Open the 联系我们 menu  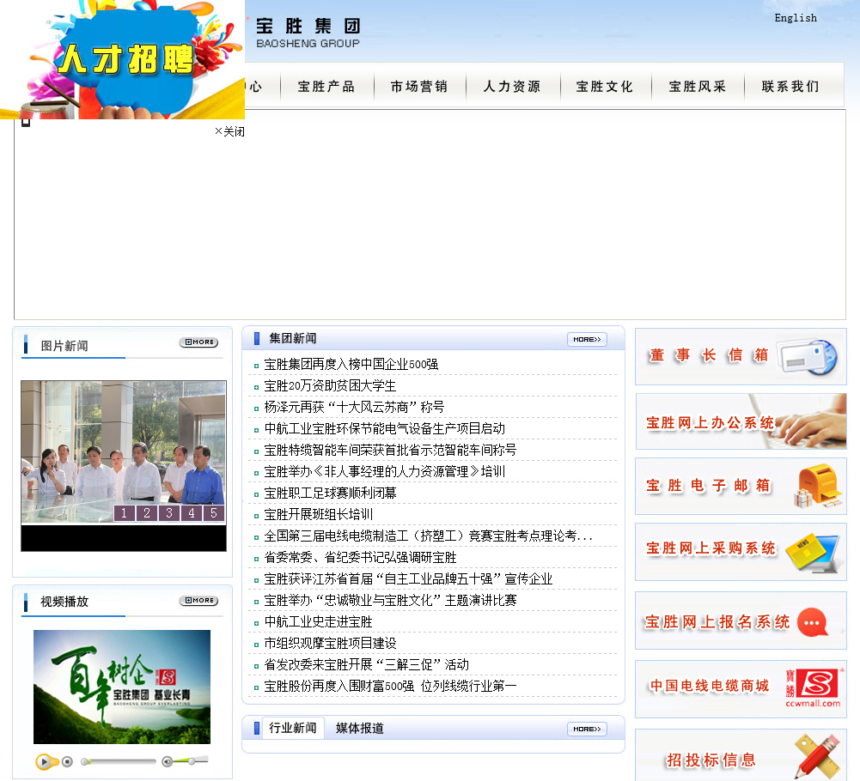(x=790, y=87)
